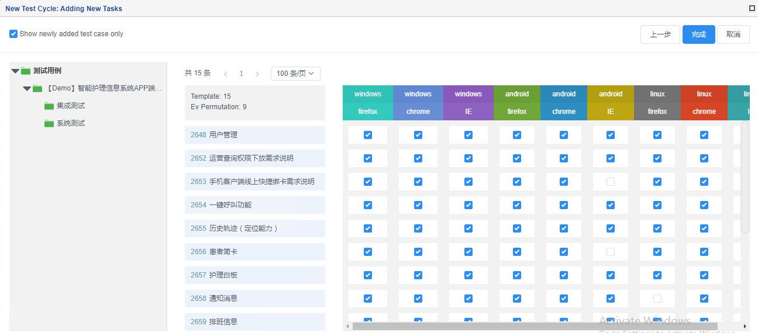Click the green folder icon beside 系统测试
758x333 pixels.
coord(49,123)
